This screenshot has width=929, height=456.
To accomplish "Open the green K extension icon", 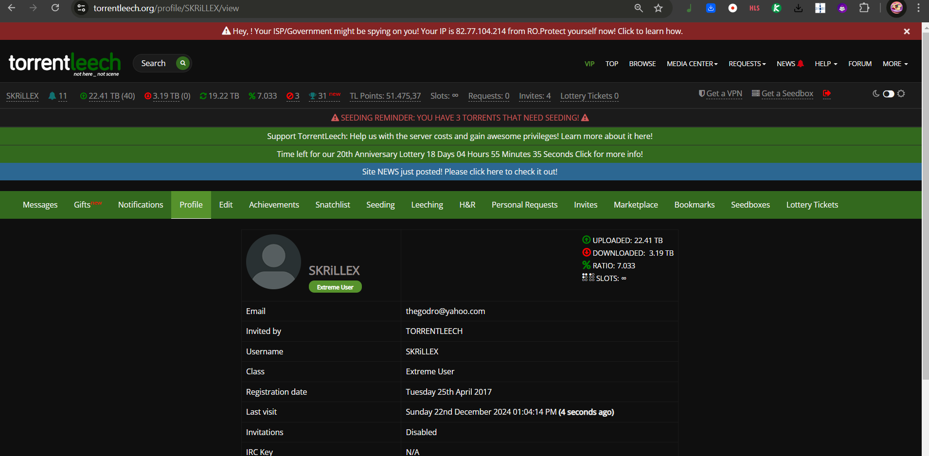I will tap(777, 8).
